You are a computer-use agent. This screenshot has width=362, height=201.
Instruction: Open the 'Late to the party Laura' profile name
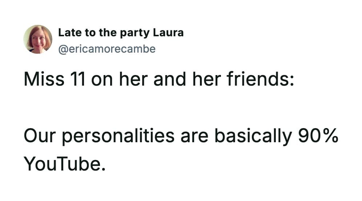pyautogui.click(x=121, y=33)
